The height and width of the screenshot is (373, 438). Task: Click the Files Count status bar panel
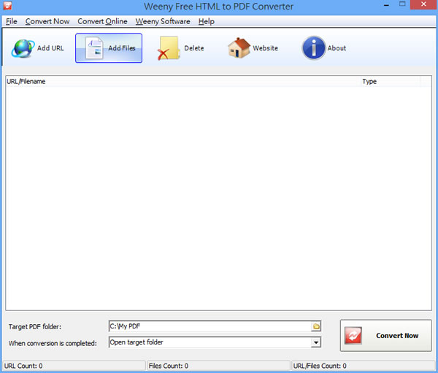pos(218,366)
